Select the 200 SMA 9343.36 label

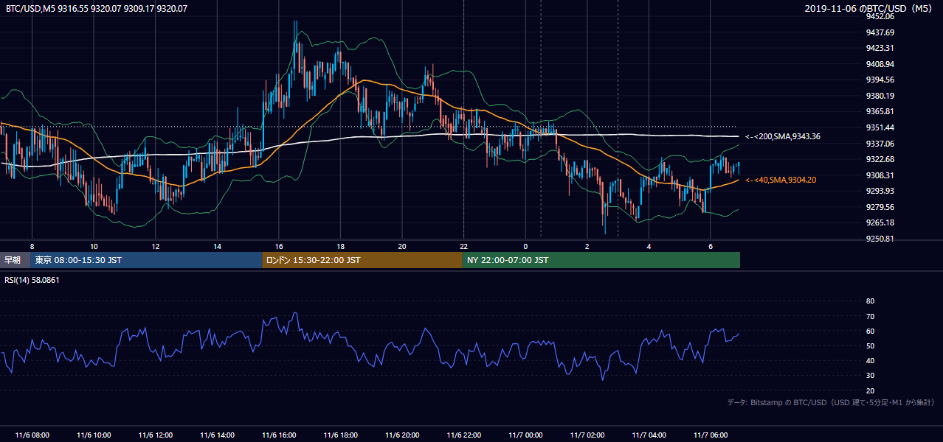tap(783, 136)
